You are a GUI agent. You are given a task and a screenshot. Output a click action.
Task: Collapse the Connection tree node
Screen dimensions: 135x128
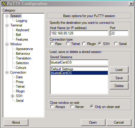7,72
